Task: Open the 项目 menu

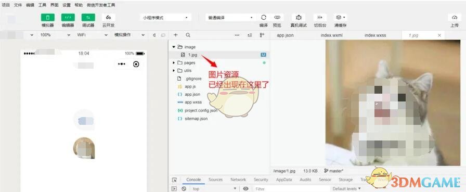Action: (6, 5)
